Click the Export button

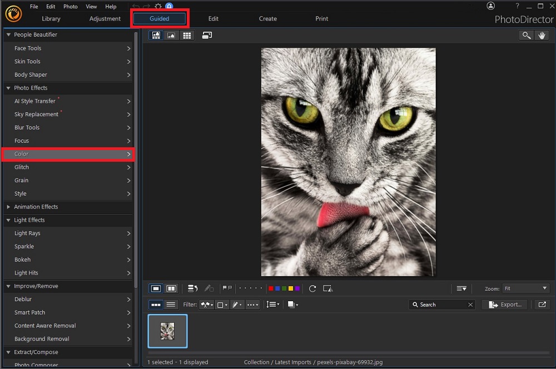click(x=504, y=304)
